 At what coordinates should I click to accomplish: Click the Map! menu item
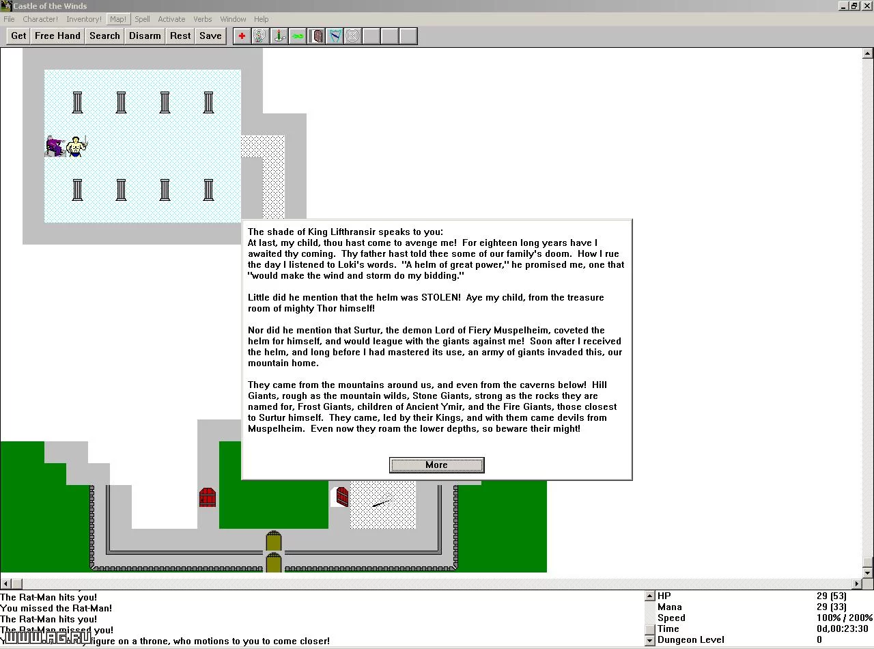pyautogui.click(x=118, y=19)
